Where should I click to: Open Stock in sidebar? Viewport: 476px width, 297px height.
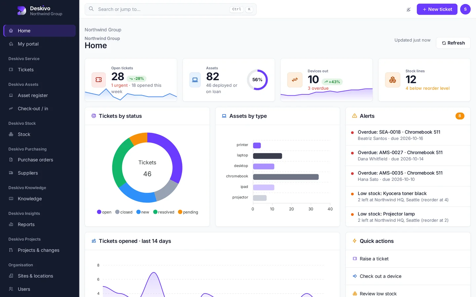pyautogui.click(x=40, y=134)
